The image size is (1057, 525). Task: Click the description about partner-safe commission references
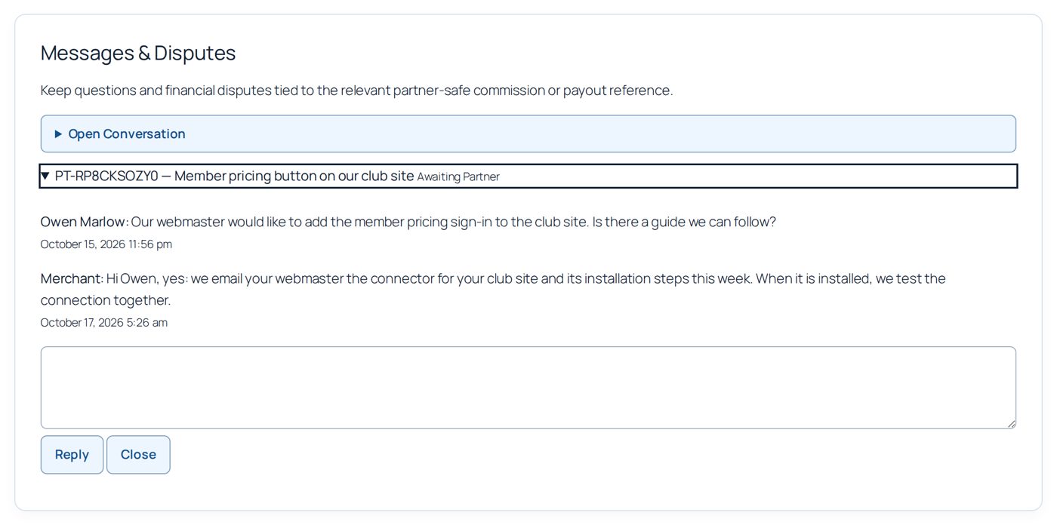click(356, 91)
